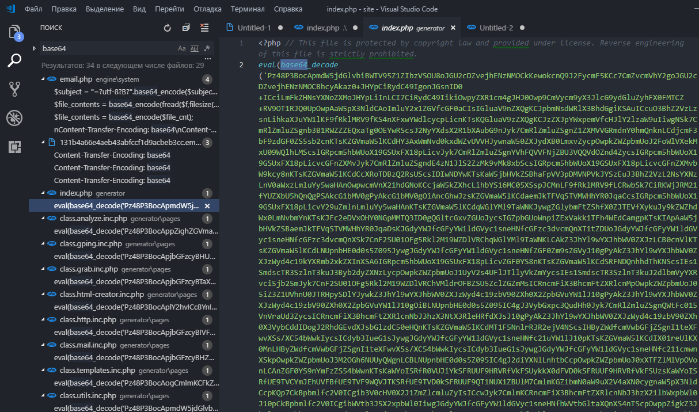Open the Content-Transfer-Encoding: base64 first result
The height and width of the screenshot is (412, 699).
tap(112, 155)
